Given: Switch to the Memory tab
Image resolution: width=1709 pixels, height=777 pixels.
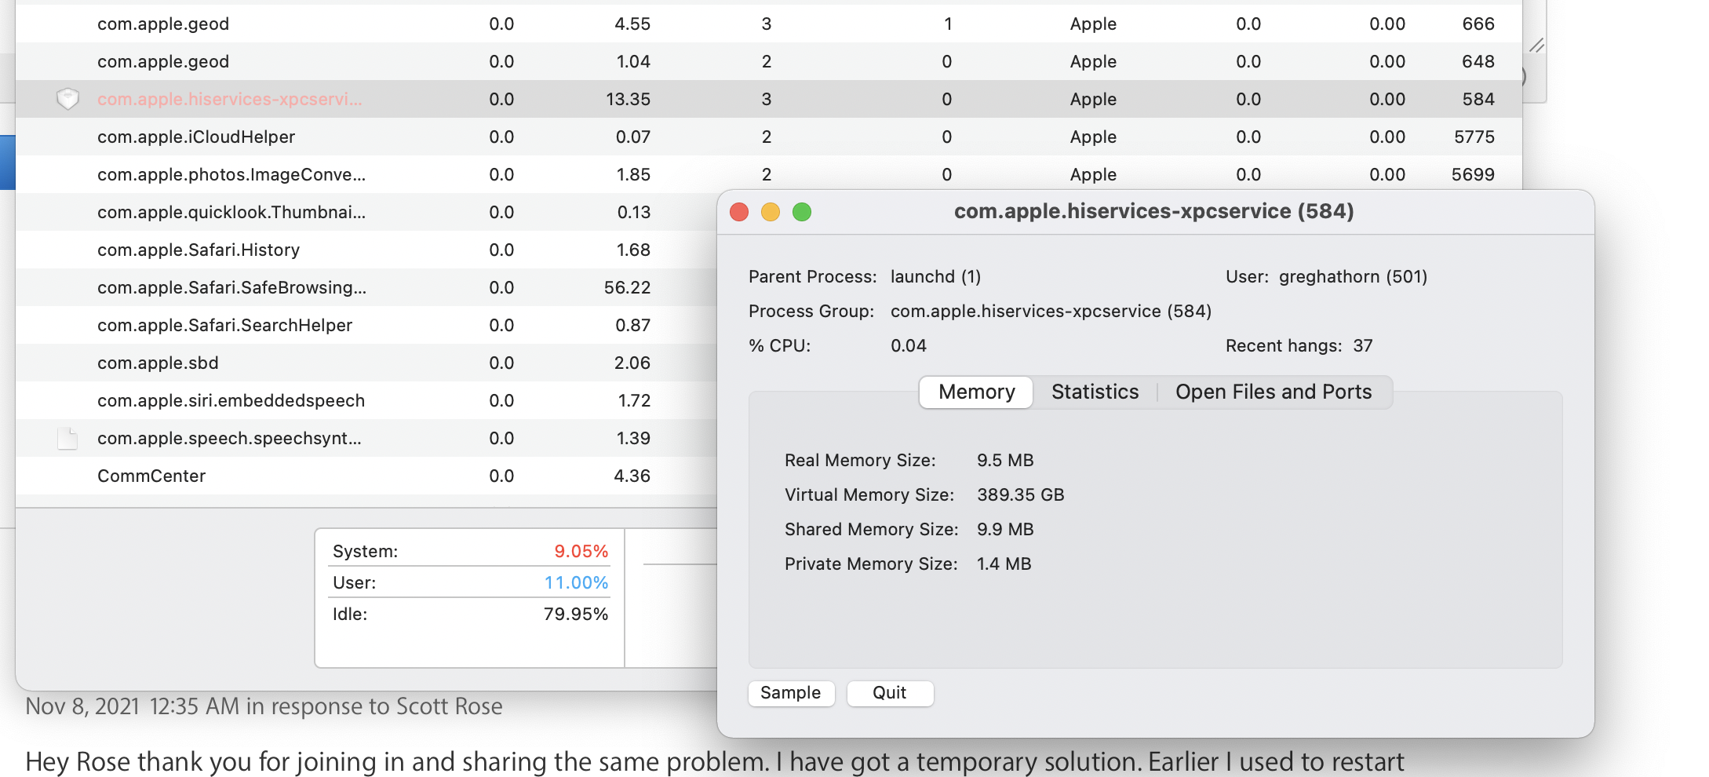Looking at the screenshot, I should tap(976, 392).
